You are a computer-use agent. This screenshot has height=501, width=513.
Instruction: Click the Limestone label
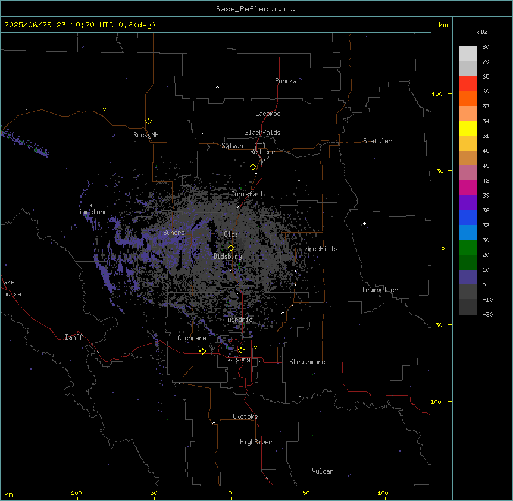pyautogui.click(x=91, y=212)
